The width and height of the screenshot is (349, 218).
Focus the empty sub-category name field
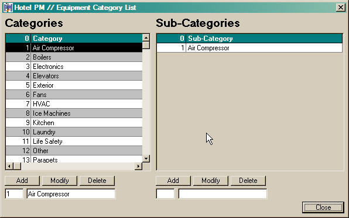pos(223,194)
